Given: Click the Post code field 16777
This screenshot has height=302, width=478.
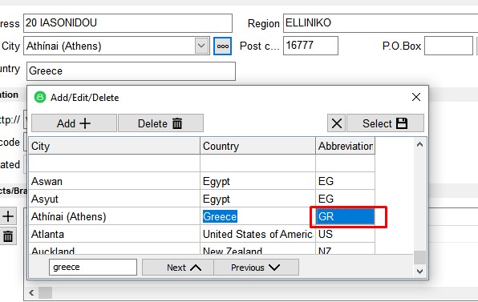Looking at the screenshot, I should coord(310,46).
